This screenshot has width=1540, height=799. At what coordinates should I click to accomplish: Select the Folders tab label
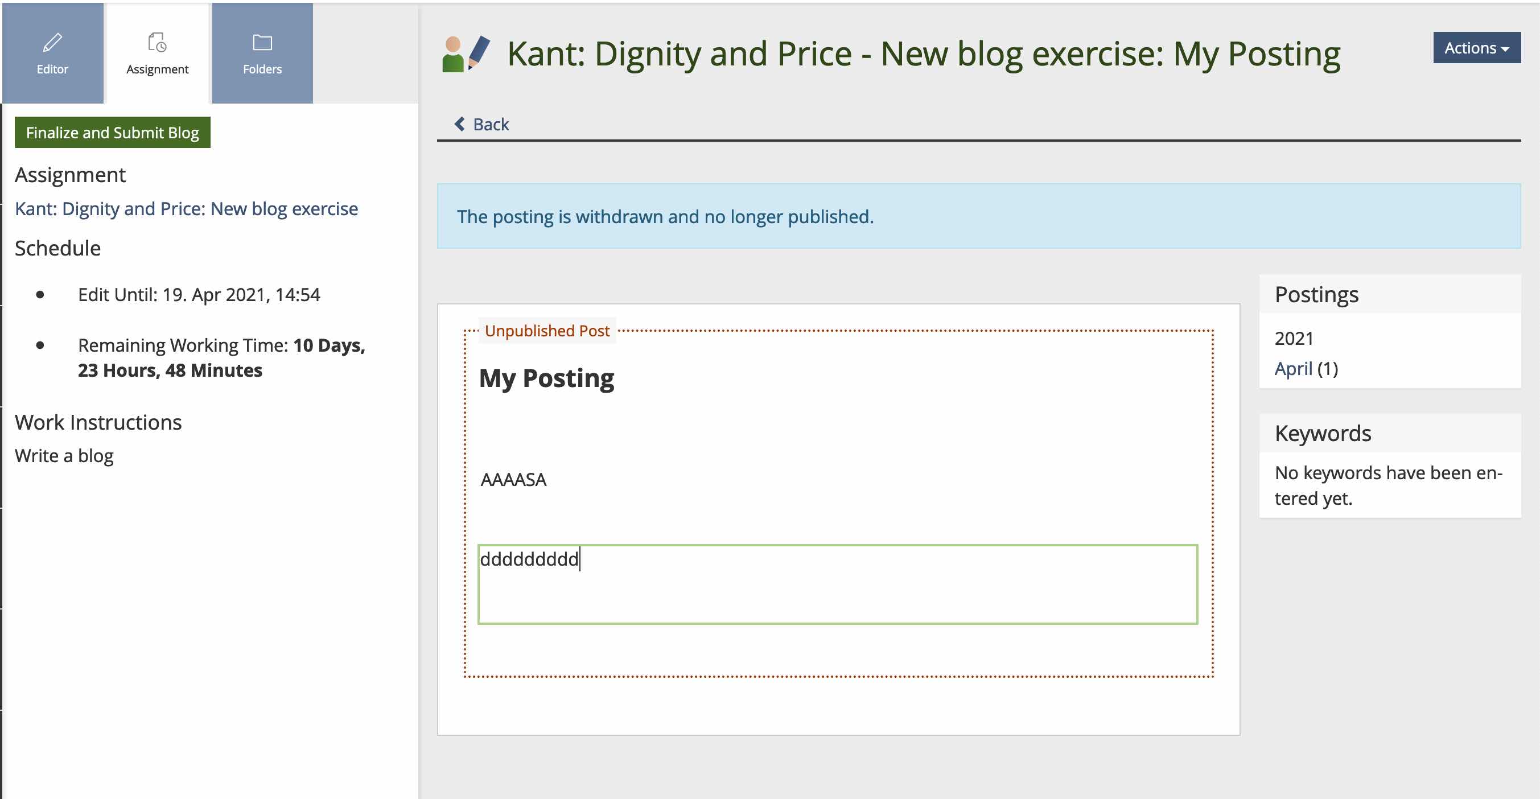(x=262, y=69)
